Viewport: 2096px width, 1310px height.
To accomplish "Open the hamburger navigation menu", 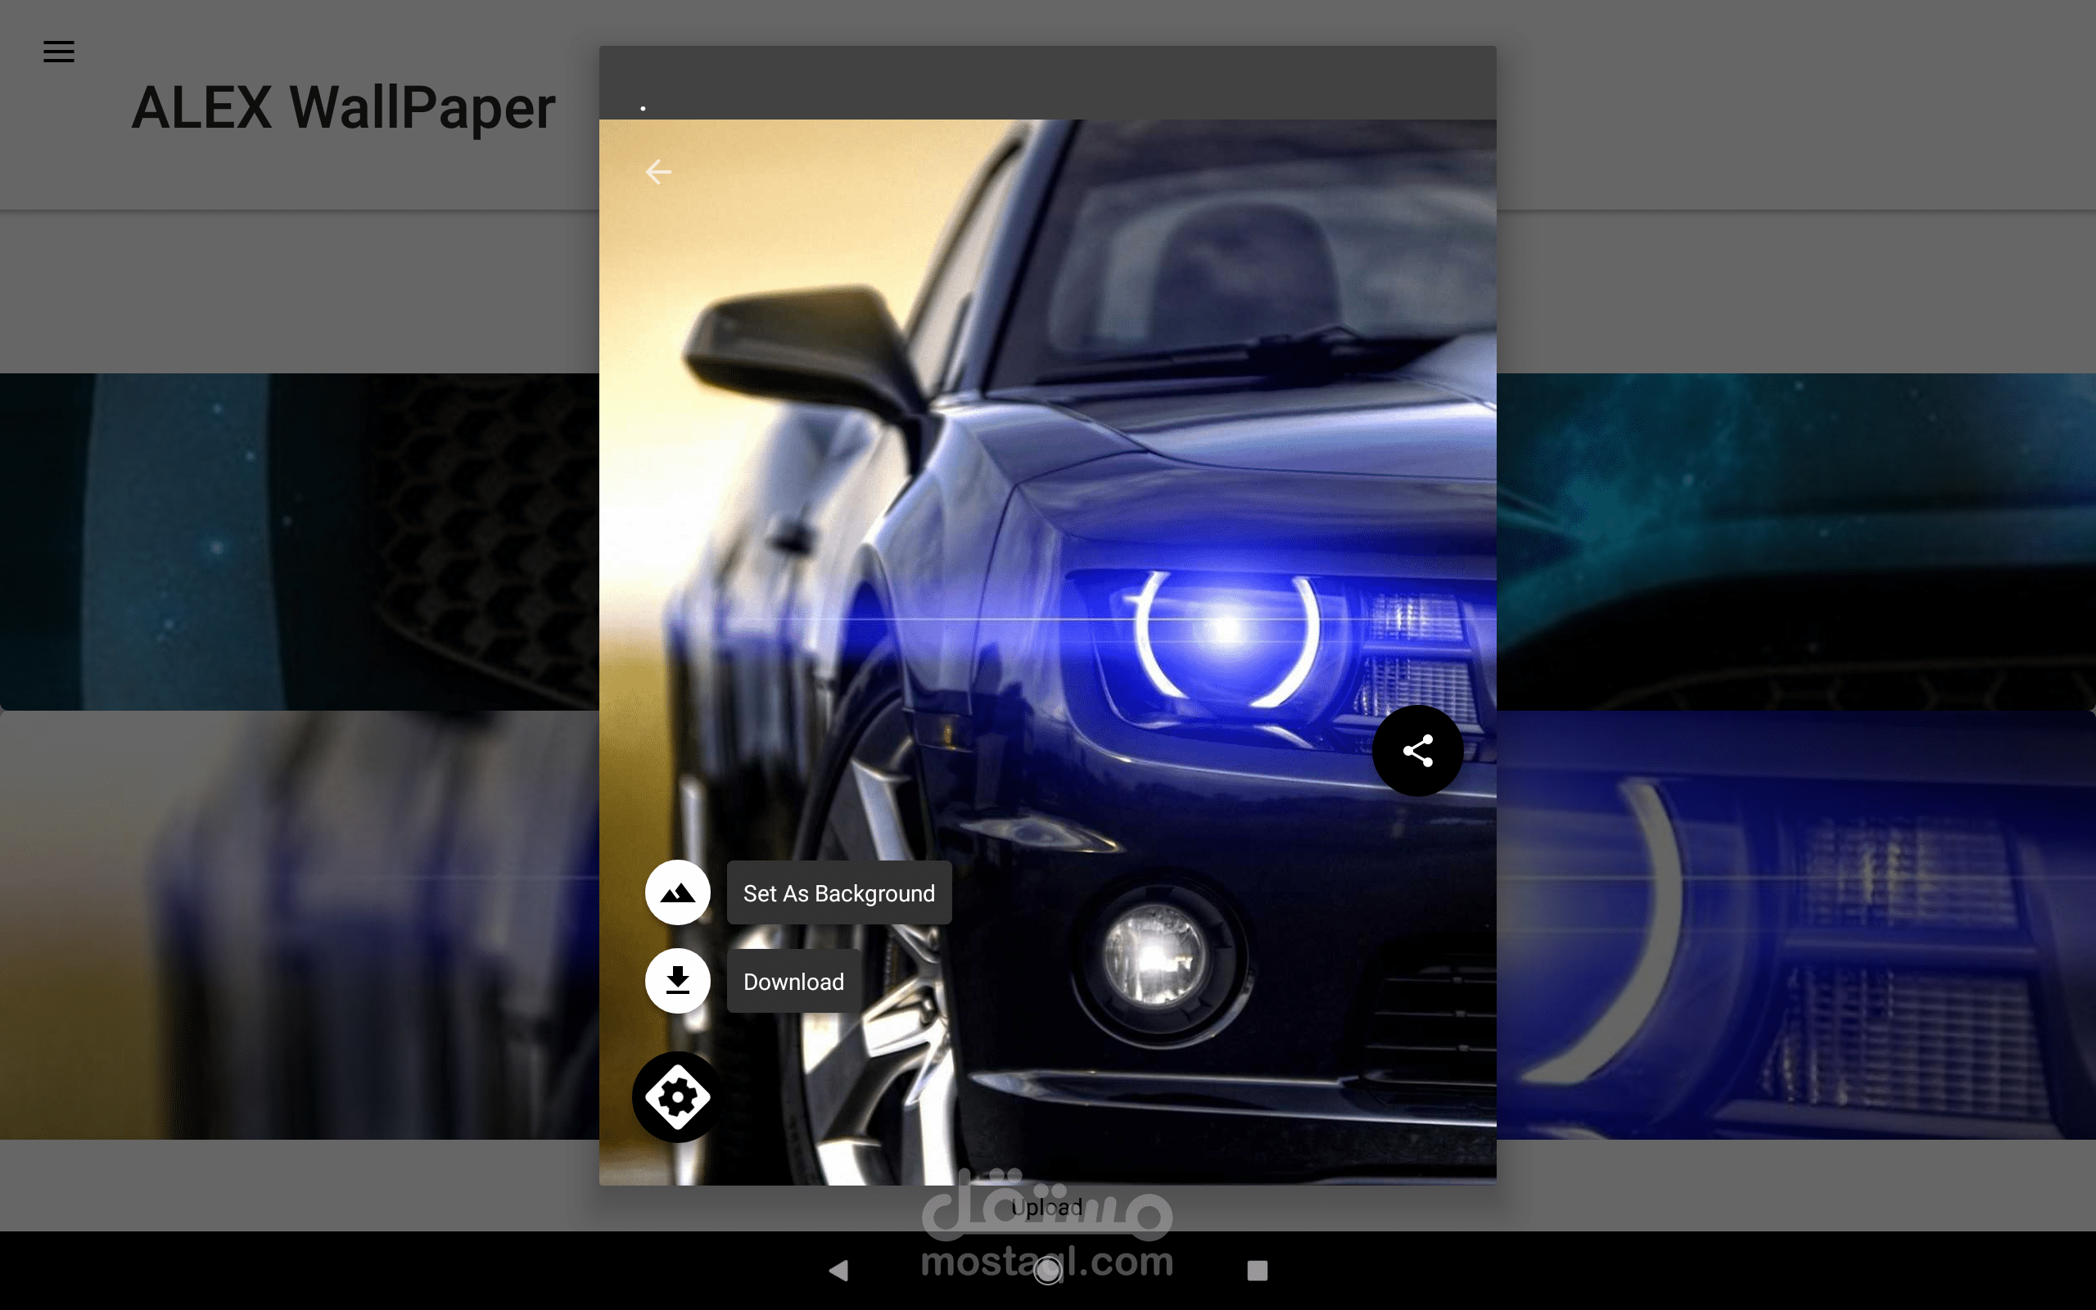I will pos(58,51).
